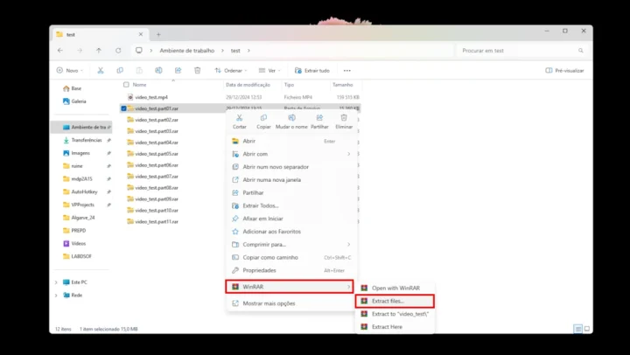Click WinRAR icon beside Extract Here
This screenshot has width=630, height=355.
364,326
